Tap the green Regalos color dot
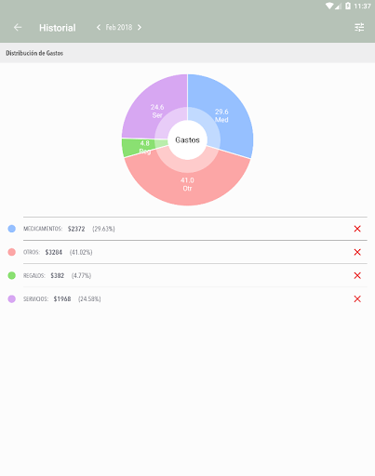 pos(12,275)
